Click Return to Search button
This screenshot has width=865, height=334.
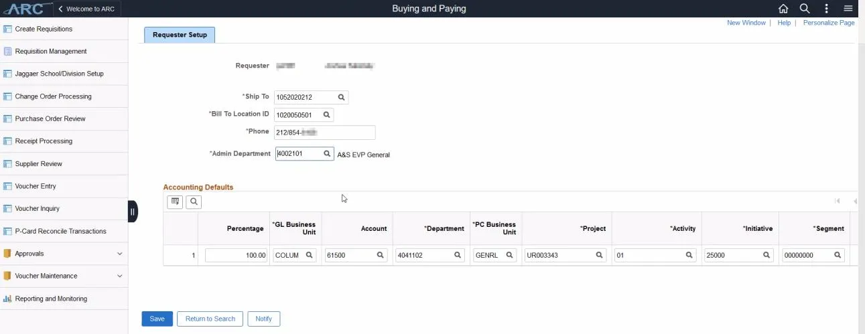point(210,319)
